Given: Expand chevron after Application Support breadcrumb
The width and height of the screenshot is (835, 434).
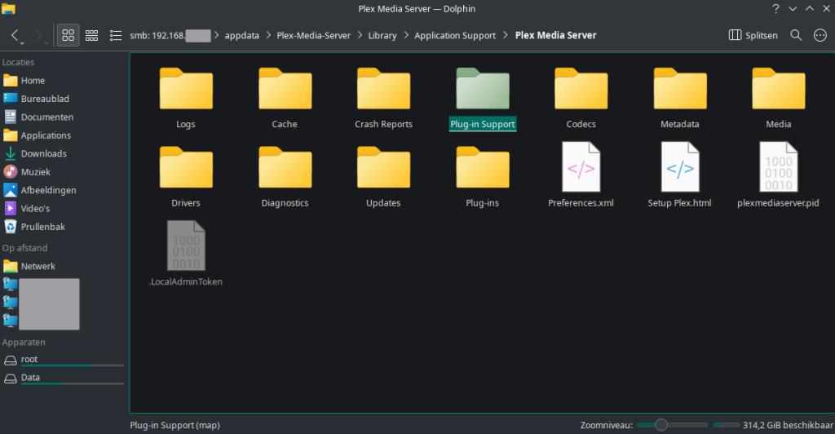Looking at the screenshot, I should 506,36.
